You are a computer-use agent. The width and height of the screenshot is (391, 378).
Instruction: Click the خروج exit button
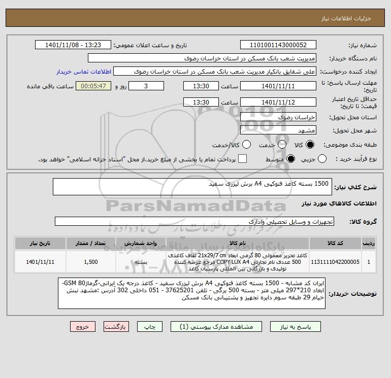(x=83, y=327)
